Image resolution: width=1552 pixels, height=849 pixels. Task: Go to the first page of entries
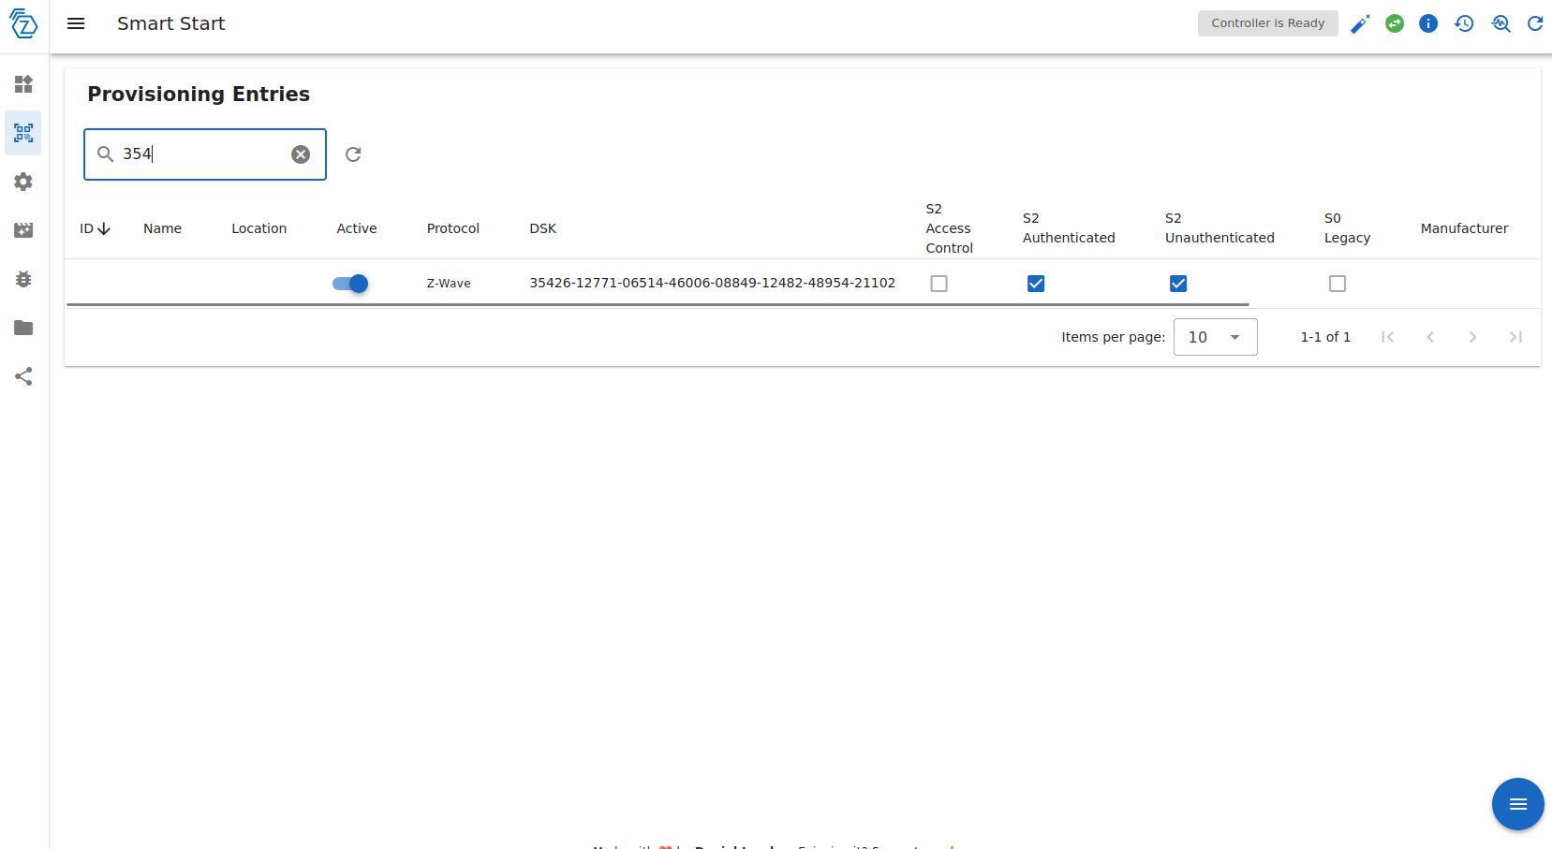(1388, 337)
